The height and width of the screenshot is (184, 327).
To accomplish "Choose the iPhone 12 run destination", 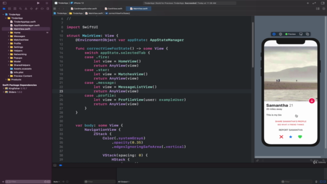I will coord(77,3).
